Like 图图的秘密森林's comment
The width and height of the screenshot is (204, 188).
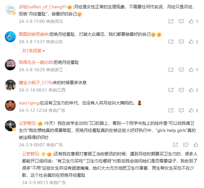point(191,42)
